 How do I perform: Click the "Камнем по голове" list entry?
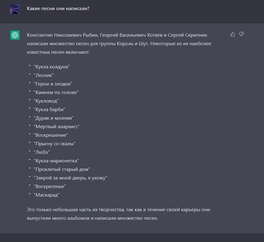(56, 92)
